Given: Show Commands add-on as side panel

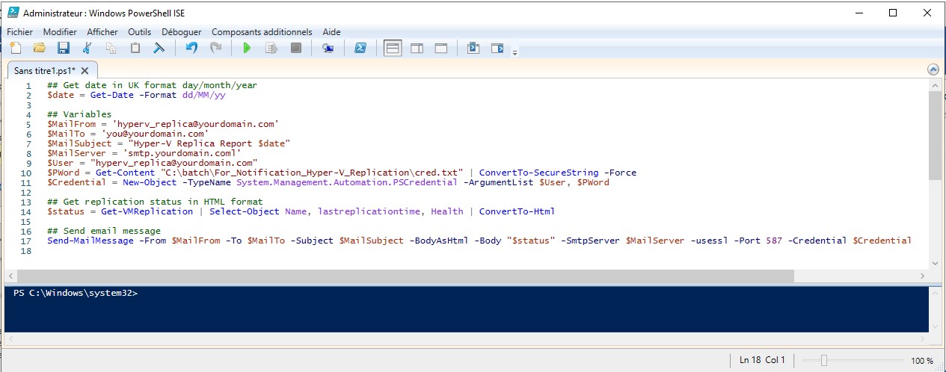Looking at the screenshot, I should pyautogui.click(x=497, y=49).
